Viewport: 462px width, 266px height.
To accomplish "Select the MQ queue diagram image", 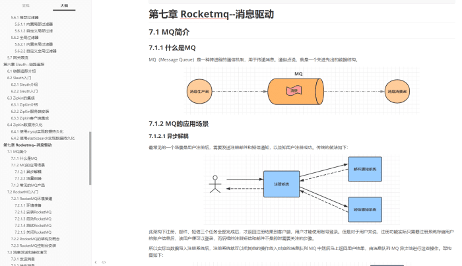I will tap(302, 90).
